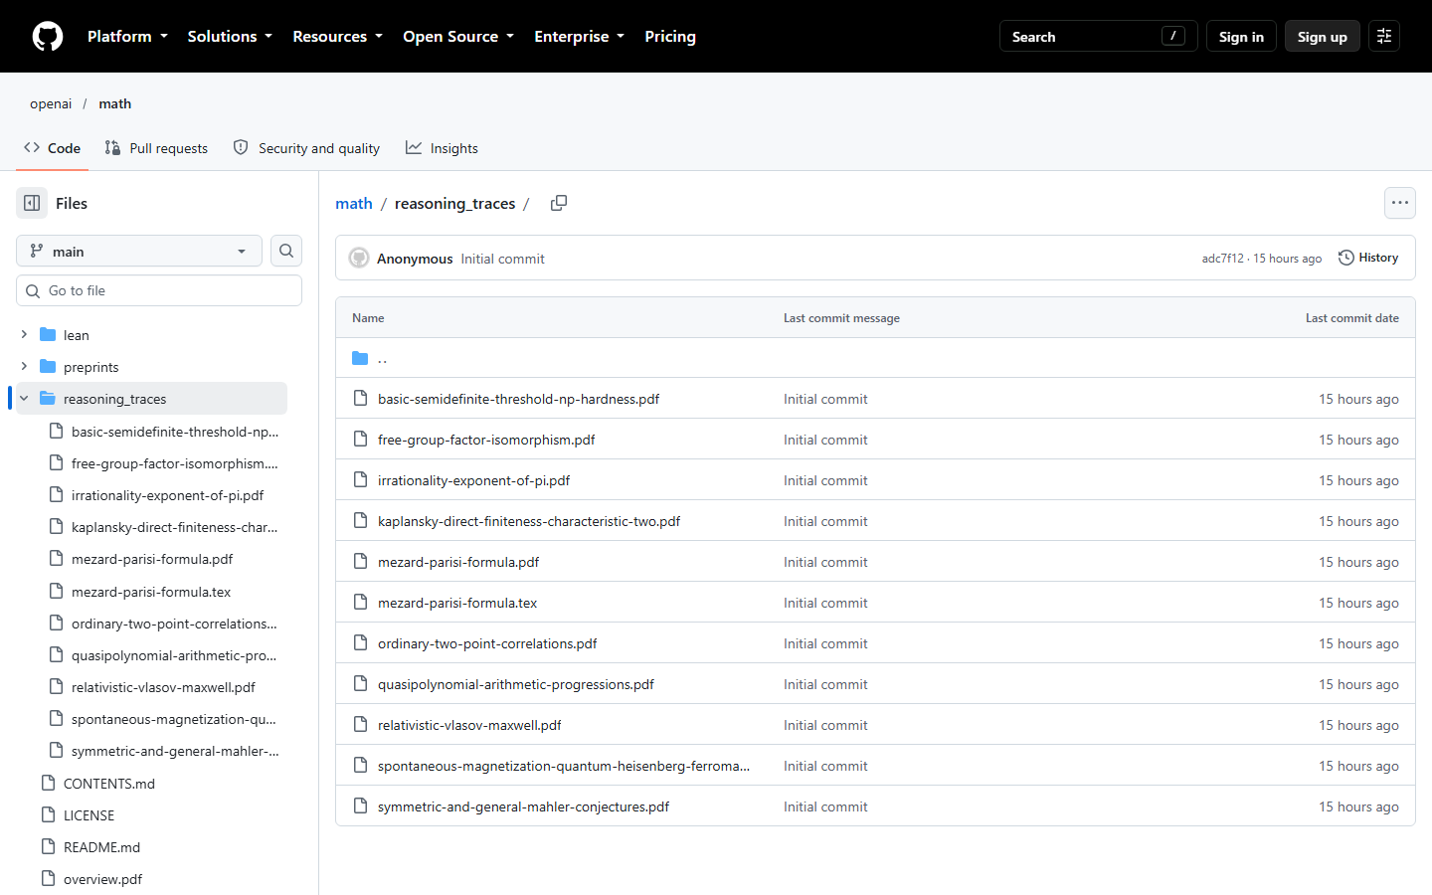The image size is (1432, 895).
Task: Collapse the reasoning_traces folder chevron
Action: [x=24, y=399]
